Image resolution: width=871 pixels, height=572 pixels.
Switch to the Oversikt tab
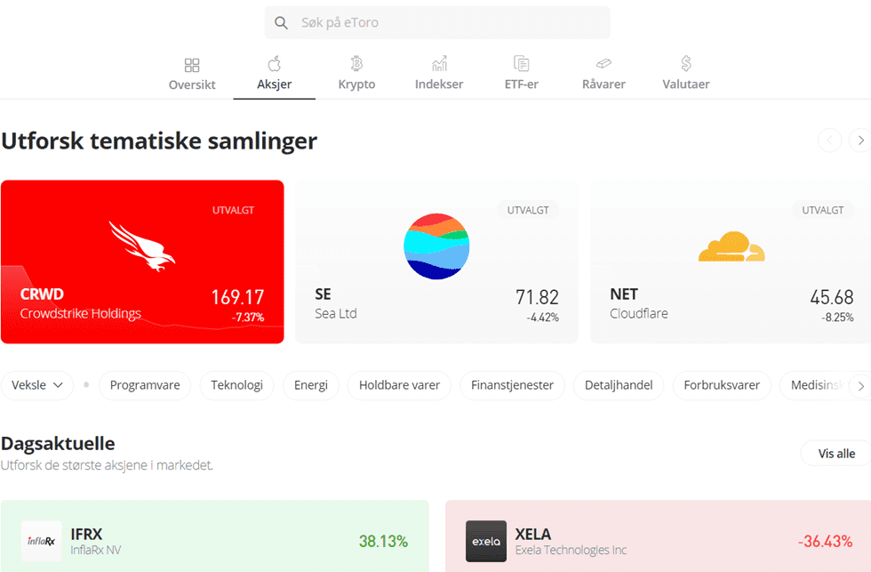click(192, 85)
